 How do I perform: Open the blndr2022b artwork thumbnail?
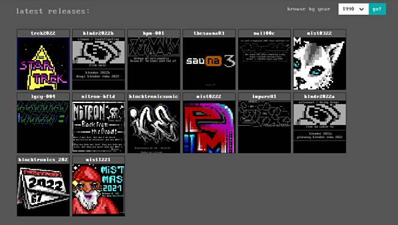[99, 64]
